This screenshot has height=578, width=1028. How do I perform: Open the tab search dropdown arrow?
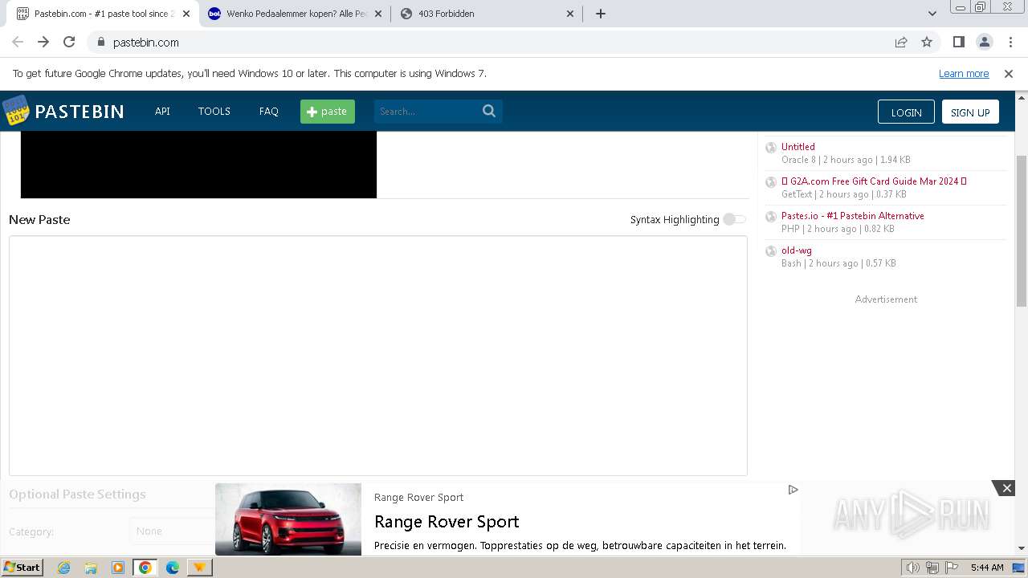pyautogui.click(x=932, y=14)
